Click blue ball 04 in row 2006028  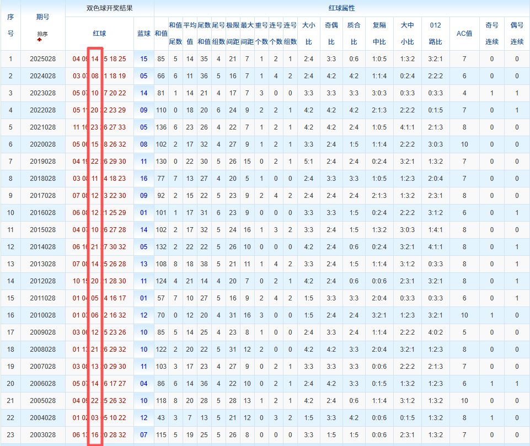(x=143, y=384)
